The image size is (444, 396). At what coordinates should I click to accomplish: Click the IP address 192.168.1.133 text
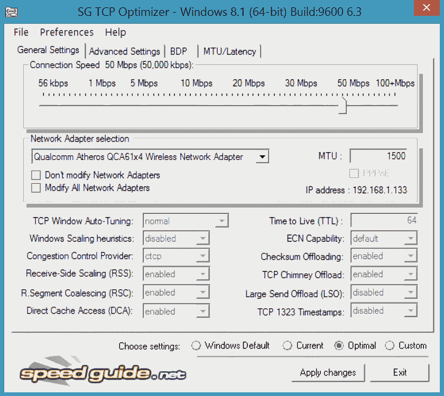[x=356, y=190]
